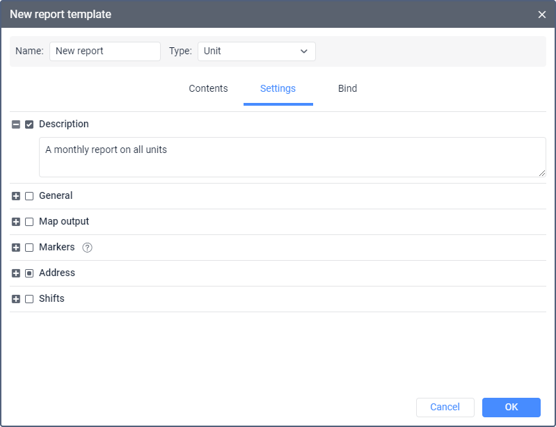Enable the General checkbox
Screen dimensions: 556x427
(29, 196)
